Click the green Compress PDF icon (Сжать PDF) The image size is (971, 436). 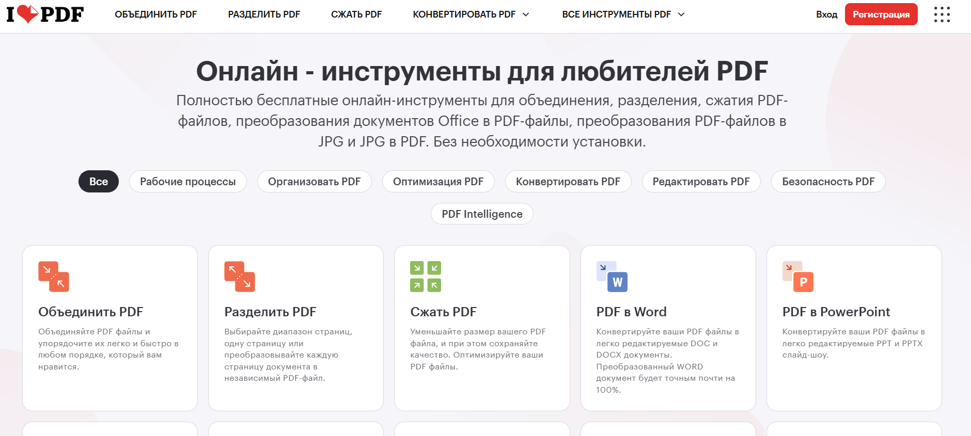tap(426, 277)
